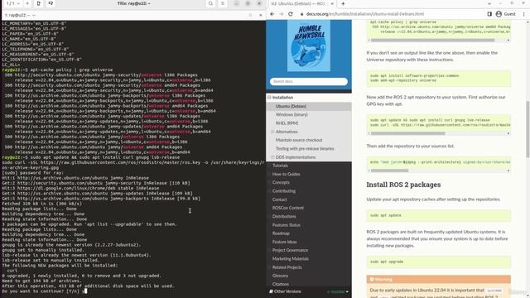Open Distributions in docs sidebar
530x298 pixels.
coord(284,216)
